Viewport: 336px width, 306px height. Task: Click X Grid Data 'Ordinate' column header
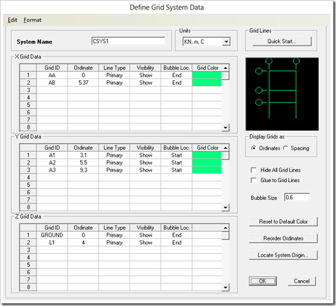(83, 68)
